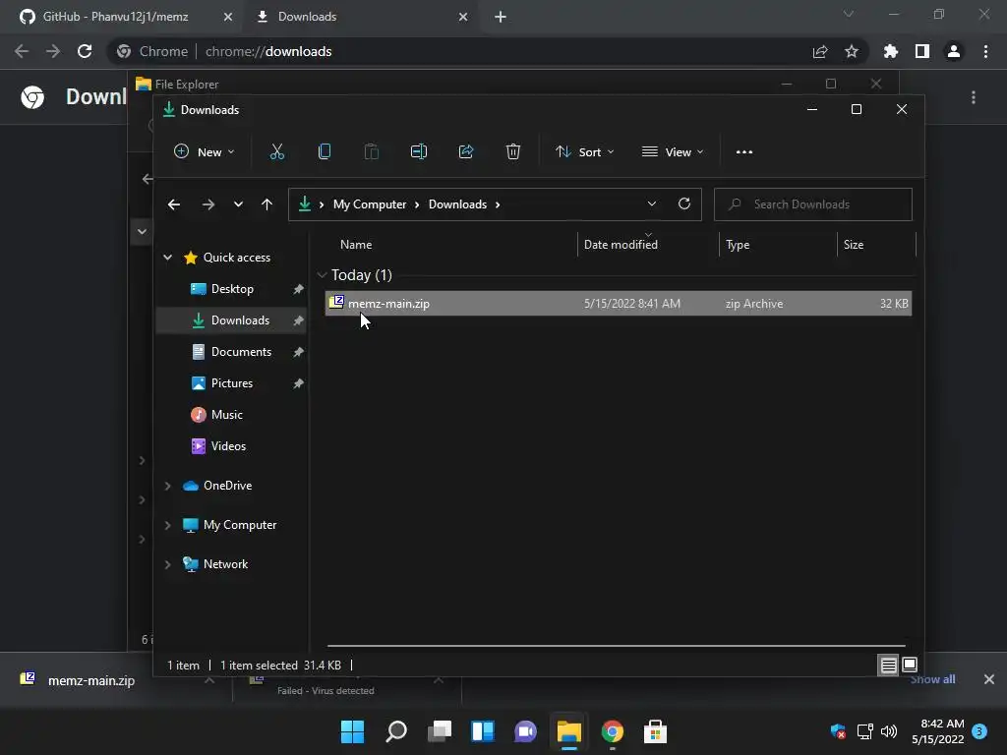The width and height of the screenshot is (1007, 755).
Task: Open Chrome side panel icon
Action: [922, 51]
